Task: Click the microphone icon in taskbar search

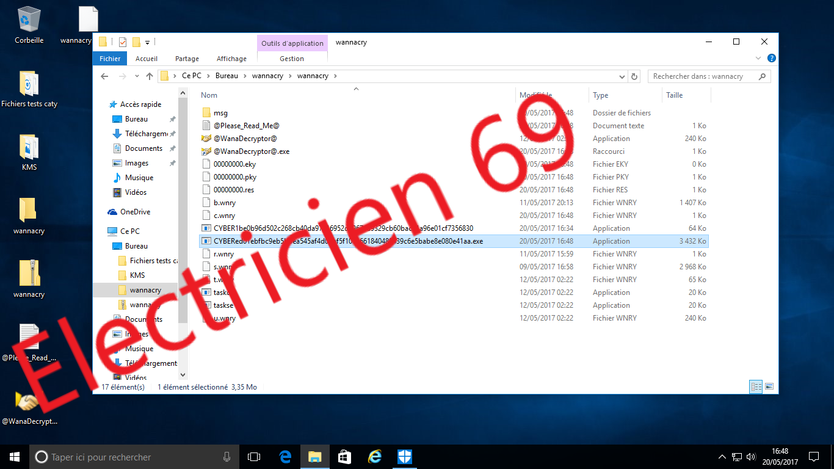Action: 227,457
